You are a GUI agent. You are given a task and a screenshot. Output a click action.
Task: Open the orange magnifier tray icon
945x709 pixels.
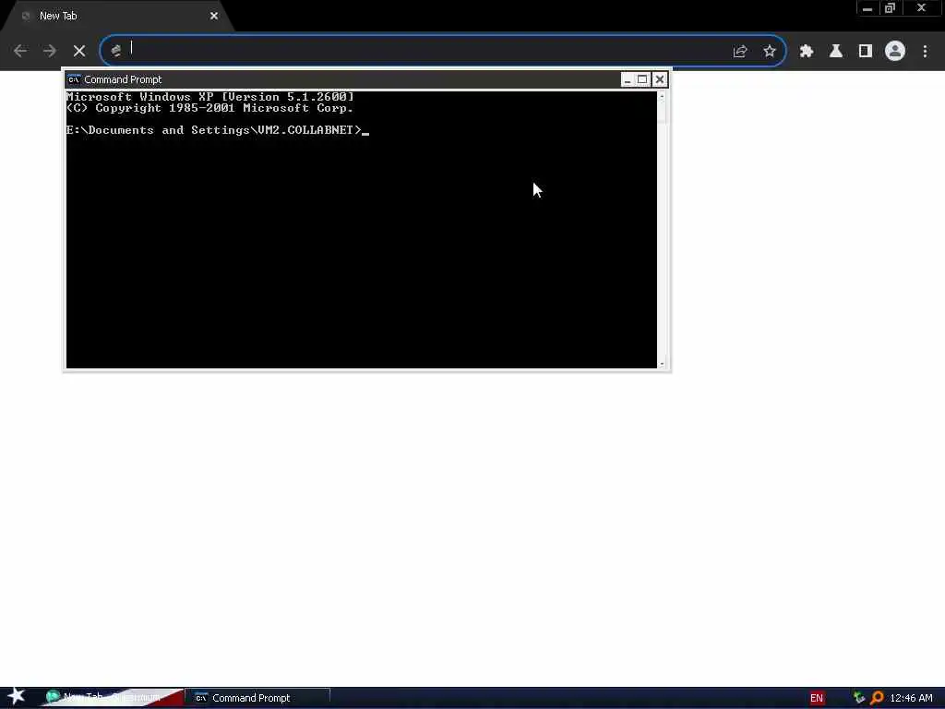pos(877,698)
